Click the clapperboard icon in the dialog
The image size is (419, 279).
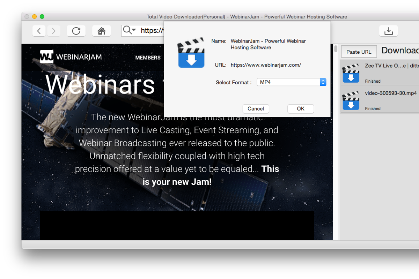(191, 52)
